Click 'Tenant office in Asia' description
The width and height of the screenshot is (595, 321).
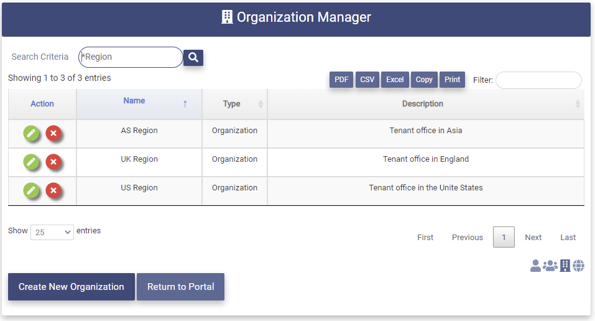(x=426, y=130)
